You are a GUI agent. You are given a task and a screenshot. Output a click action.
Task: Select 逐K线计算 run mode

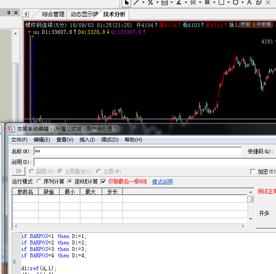pos(70,181)
